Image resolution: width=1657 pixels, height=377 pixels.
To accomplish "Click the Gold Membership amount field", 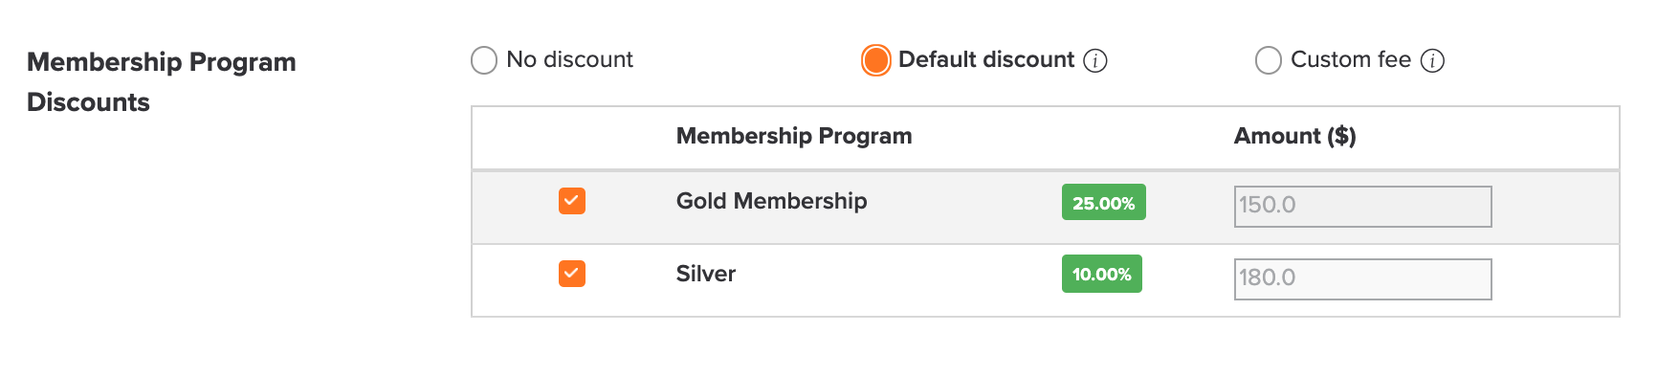I will pyautogui.click(x=1362, y=206).
